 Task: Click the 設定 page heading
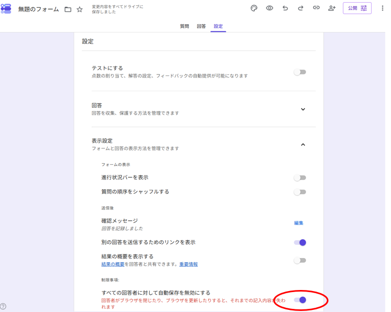point(88,41)
